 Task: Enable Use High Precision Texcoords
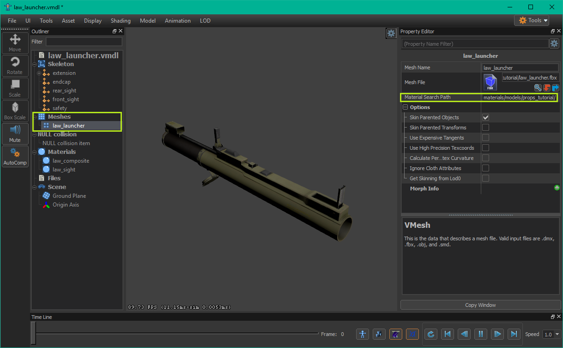coord(486,148)
